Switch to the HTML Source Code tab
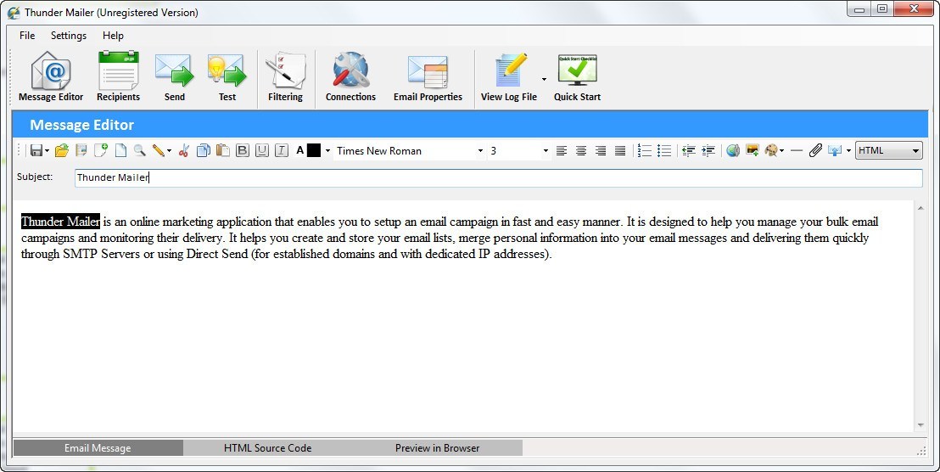 coord(267,448)
